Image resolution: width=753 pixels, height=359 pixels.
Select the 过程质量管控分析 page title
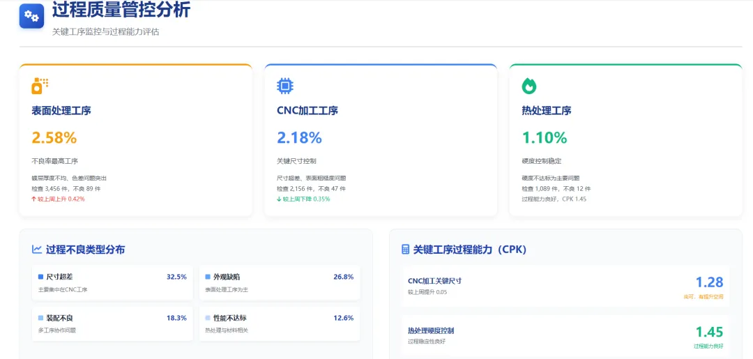(x=121, y=10)
